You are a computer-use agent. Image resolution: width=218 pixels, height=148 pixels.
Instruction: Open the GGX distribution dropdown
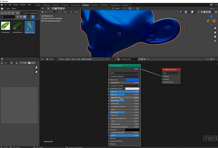[x=125, y=73]
